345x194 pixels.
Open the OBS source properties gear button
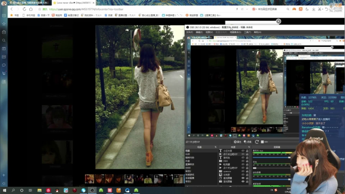(237, 142)
